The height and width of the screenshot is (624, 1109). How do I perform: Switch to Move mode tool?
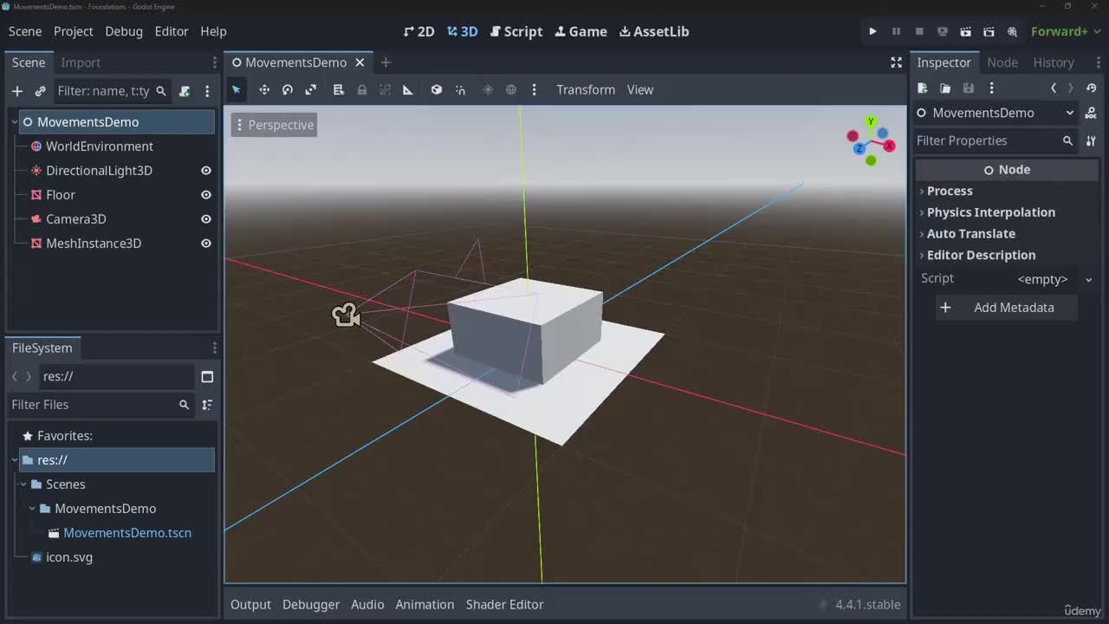point(264,89)
